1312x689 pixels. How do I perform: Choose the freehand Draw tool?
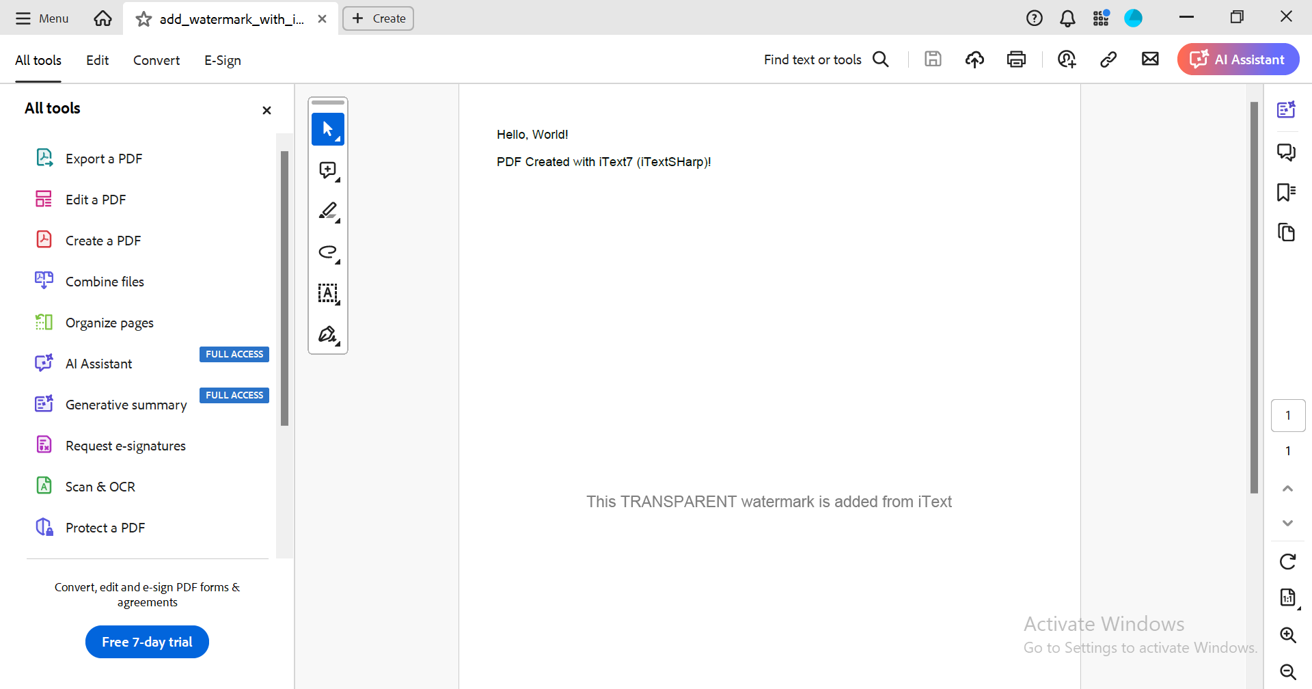[x=328, y=252]
